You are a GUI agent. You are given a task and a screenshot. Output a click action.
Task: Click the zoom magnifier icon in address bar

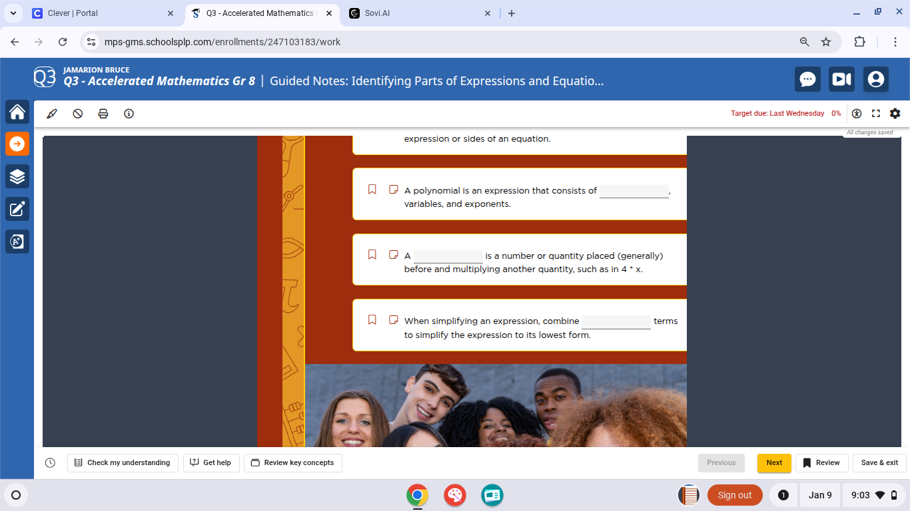click(x=805, y=42)
